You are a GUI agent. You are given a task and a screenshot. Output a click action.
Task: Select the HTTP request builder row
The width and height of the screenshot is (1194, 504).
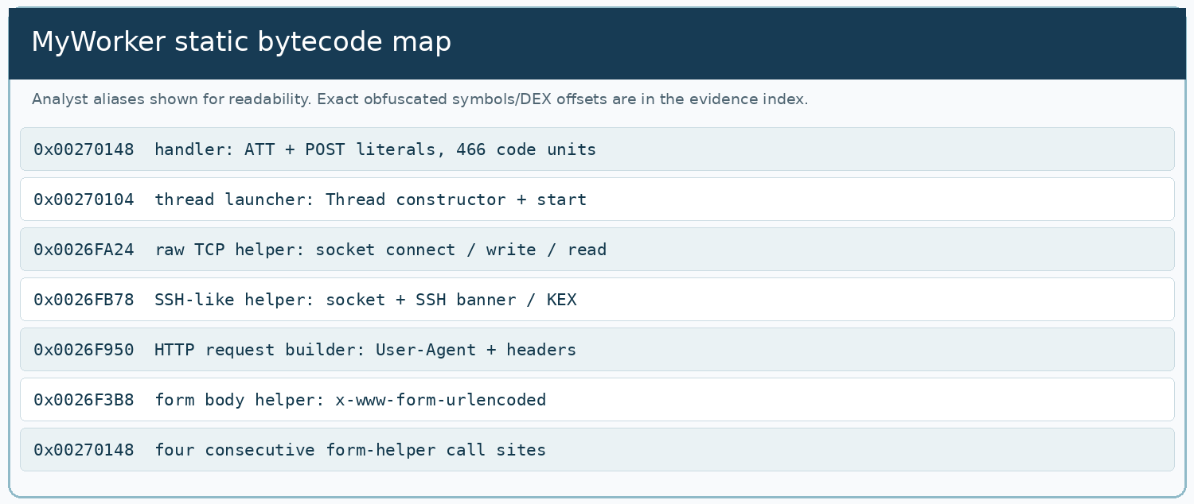coord(597,350)
